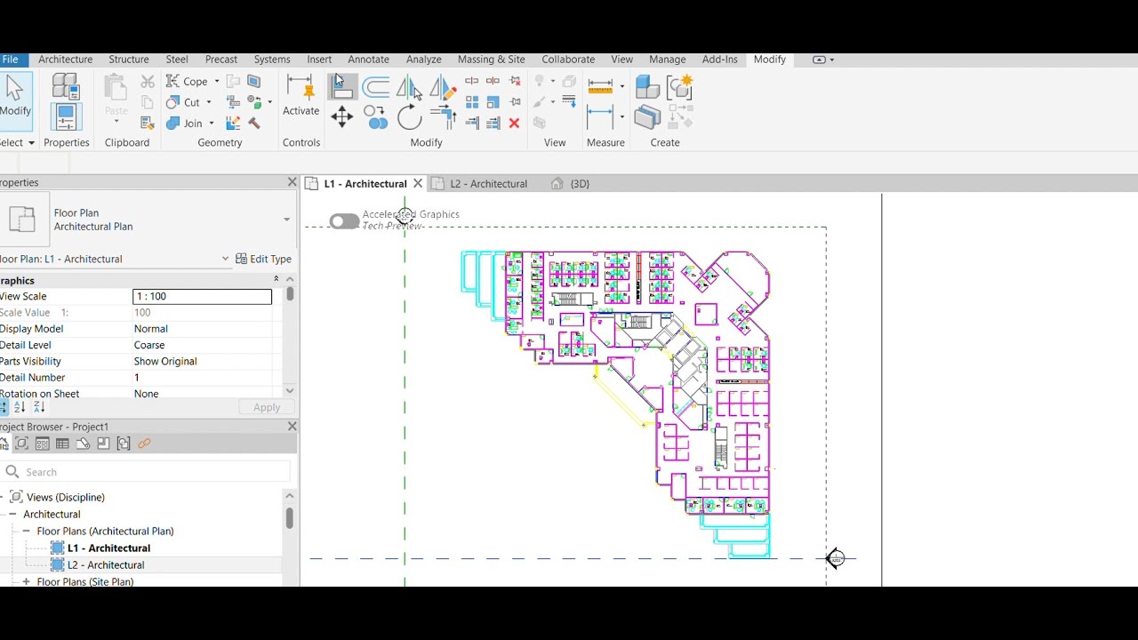
Task: Collapse Floor Plans (Architectural Plan) node
Action: [27, 531]
